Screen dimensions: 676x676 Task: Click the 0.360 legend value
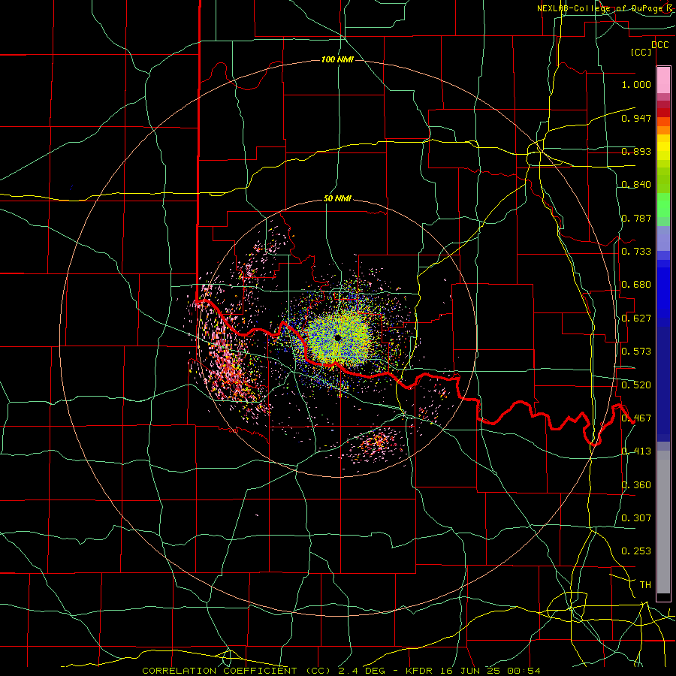(x=636, y=485)
